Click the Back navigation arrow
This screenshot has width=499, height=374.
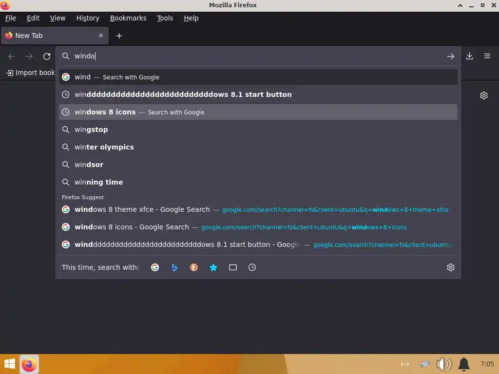point(12,56)
